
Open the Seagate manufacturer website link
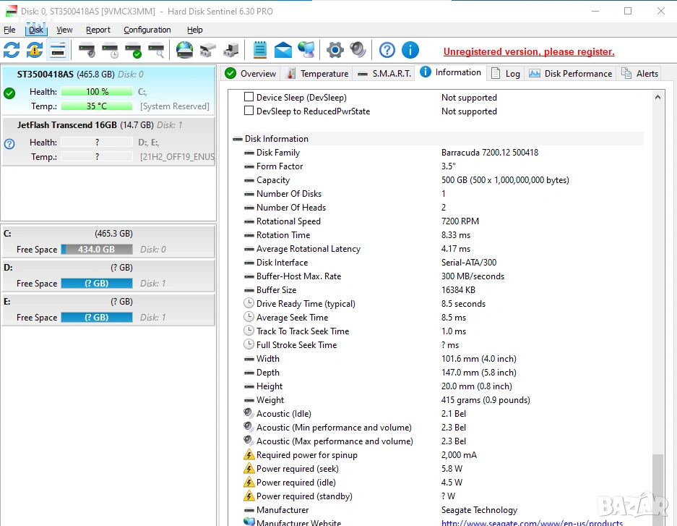click(532, 522)
